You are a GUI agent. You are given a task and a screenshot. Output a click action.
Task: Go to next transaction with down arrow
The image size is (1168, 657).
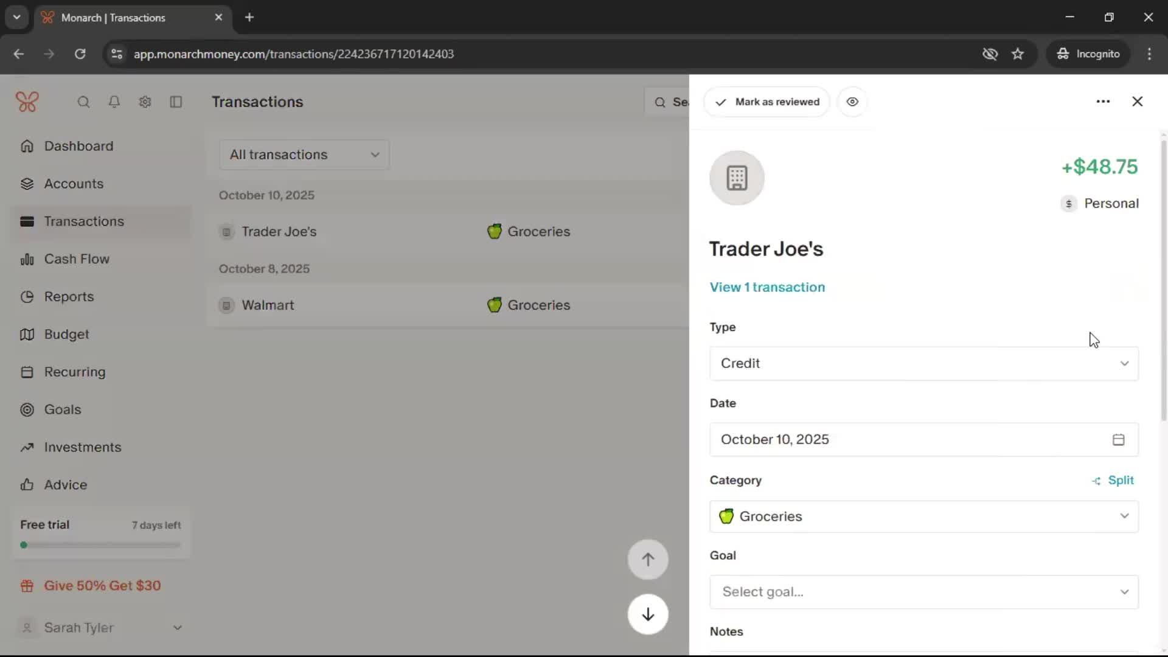click(648, 614)
